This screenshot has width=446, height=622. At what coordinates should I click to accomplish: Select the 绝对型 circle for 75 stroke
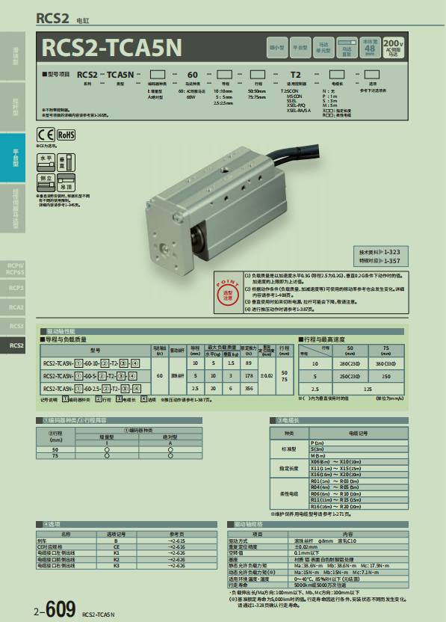[x=170, y=456]
